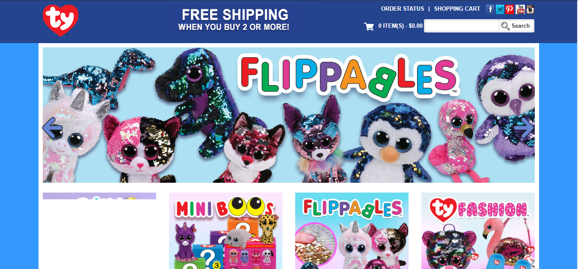
Task: Open the YouTube social icon
Action: pyautogui.click(x=520, y=9)
